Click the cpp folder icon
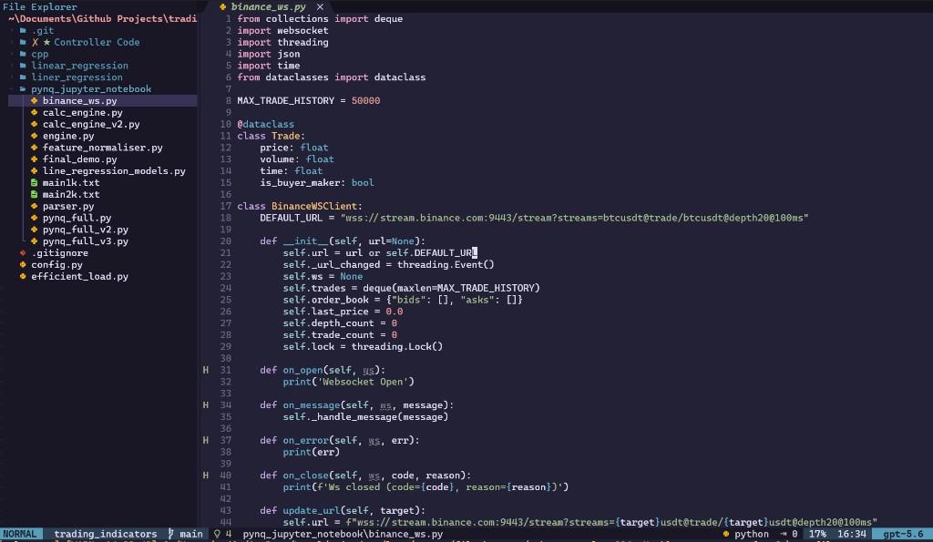Viewport: 933px width, 542px height. coord(23,54)
